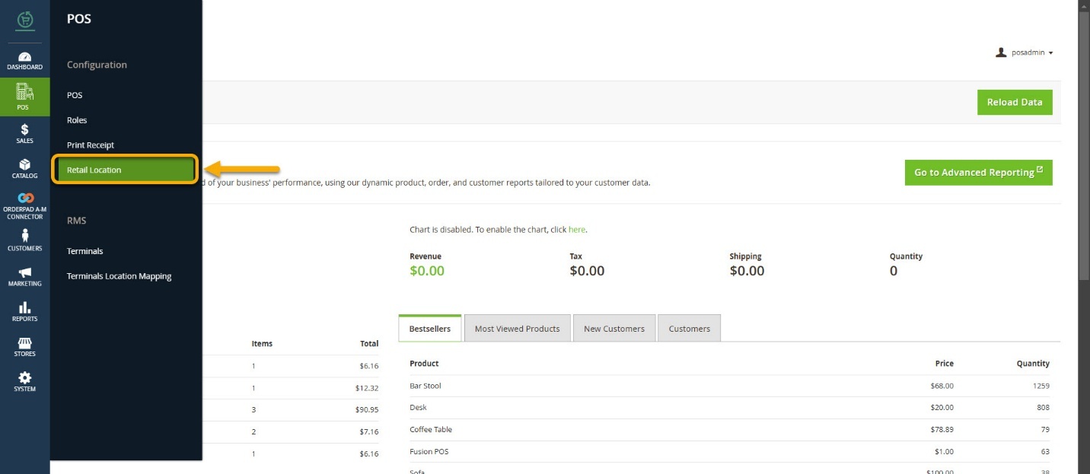Open Print Receipt in the POS menu
The image size is (1090, 474).
click(91, 145)
